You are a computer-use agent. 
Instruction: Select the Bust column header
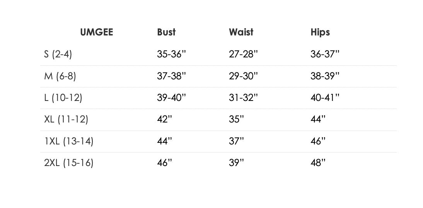tap(166, 32)
